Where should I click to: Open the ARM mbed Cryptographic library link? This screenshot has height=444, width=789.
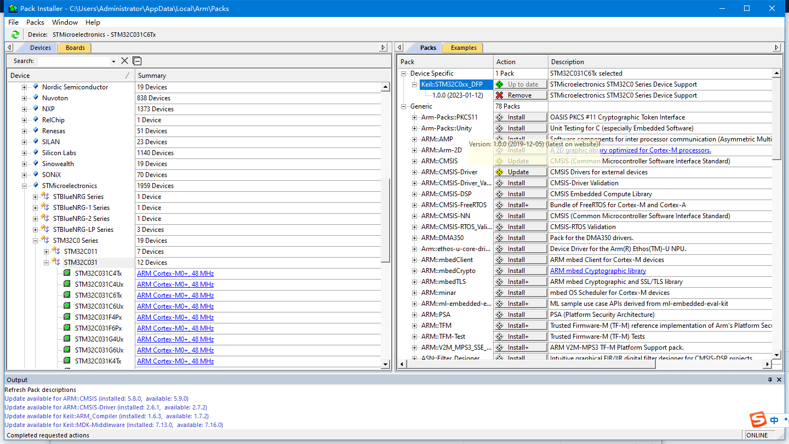click(598, 271)
